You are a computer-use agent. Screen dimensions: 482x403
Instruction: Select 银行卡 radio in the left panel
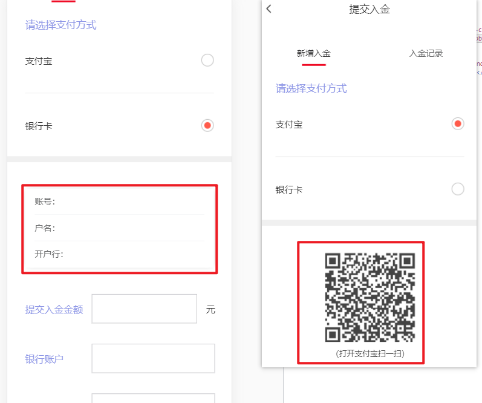pyautogui.click(x=207, y=125)
